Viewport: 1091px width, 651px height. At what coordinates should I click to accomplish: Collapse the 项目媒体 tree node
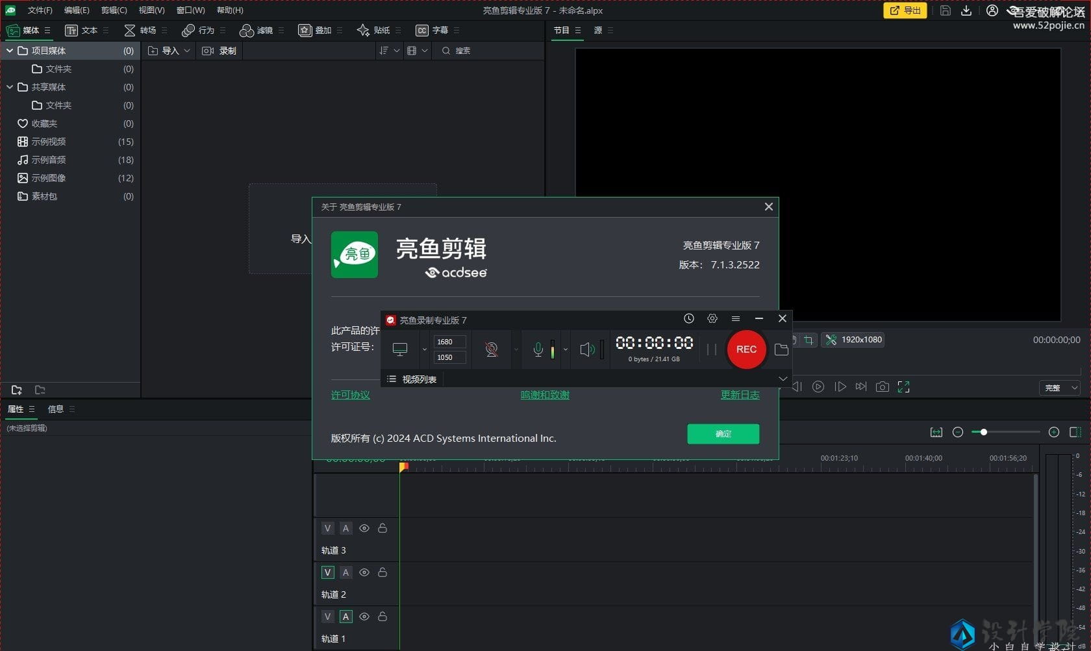10,51
